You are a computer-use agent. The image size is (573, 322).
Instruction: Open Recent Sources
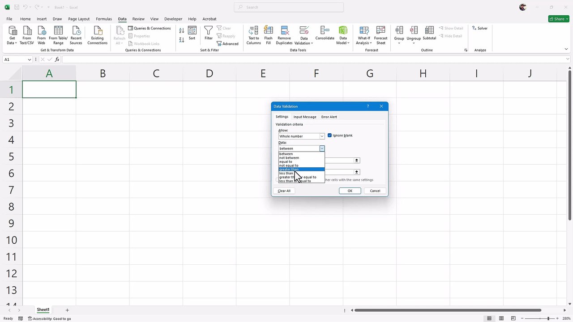click(x=76, y=35)
